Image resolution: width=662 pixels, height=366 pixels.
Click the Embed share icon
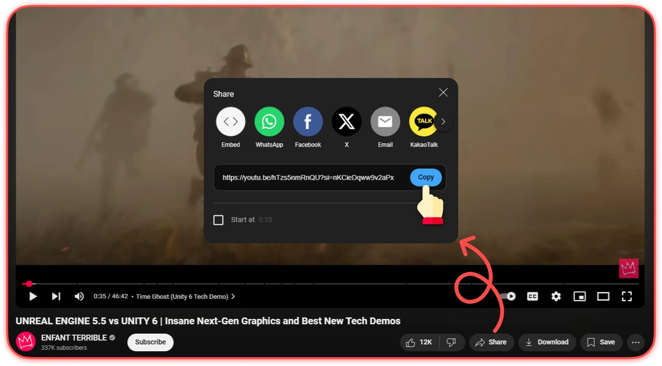click(230, 122)
